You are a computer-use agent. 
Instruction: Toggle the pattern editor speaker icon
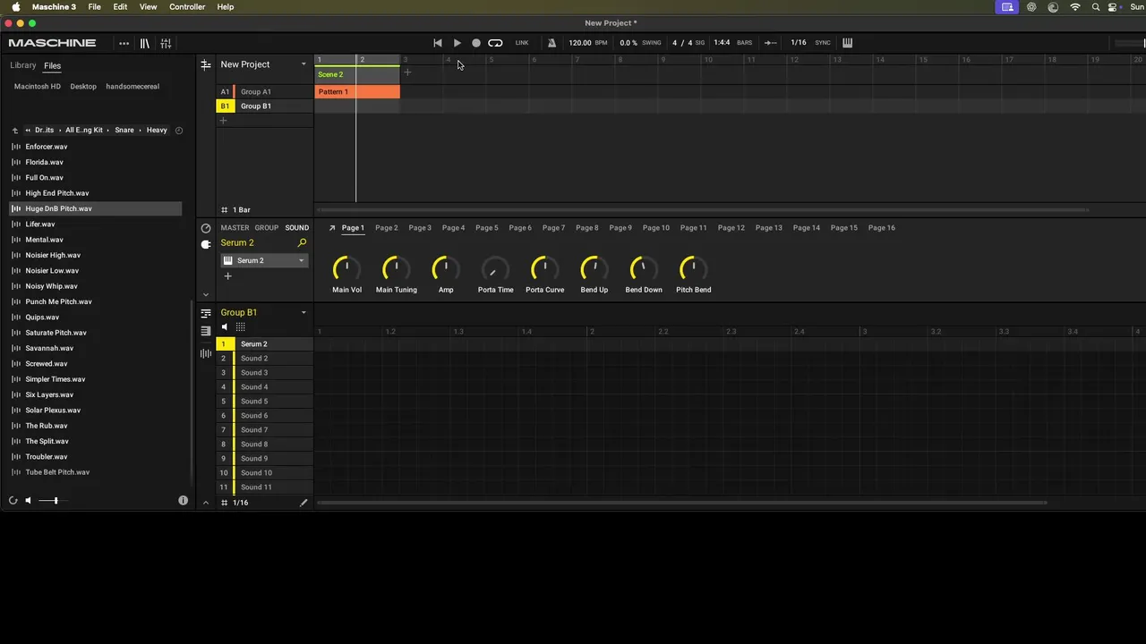[225, 327]
